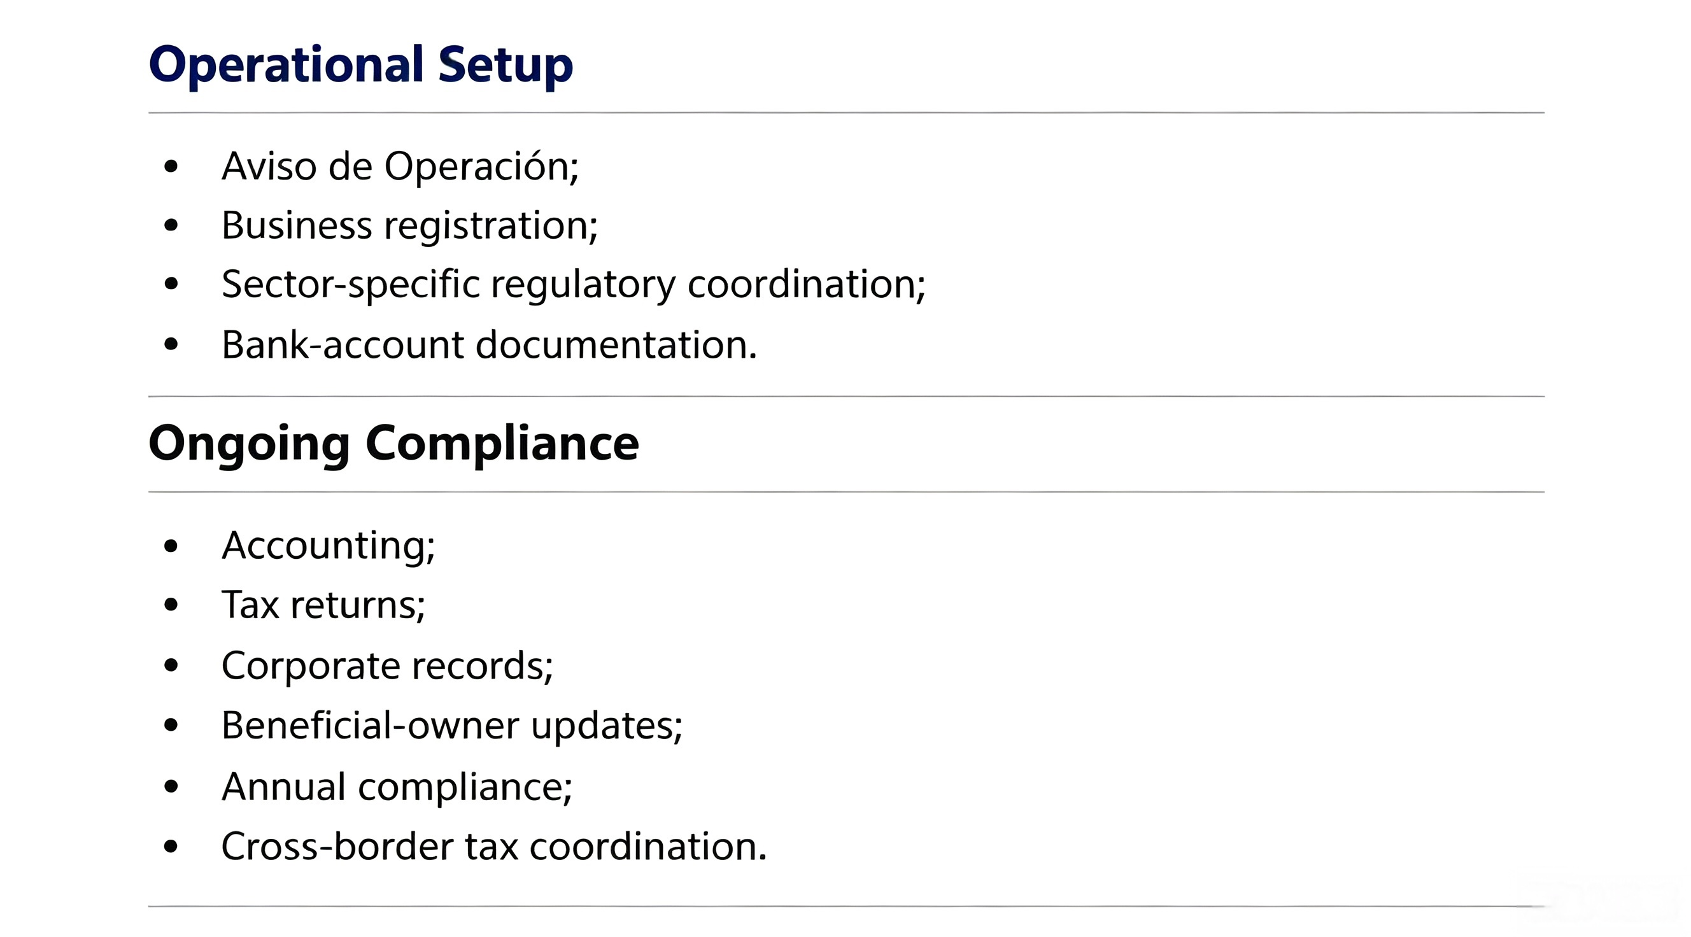
Task: Click the Ongoing Compliance heading
Action: click(394, 444)
